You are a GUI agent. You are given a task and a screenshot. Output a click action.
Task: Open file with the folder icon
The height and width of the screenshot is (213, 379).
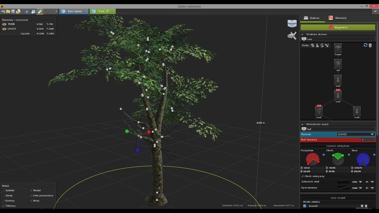[x=8, y=11]
